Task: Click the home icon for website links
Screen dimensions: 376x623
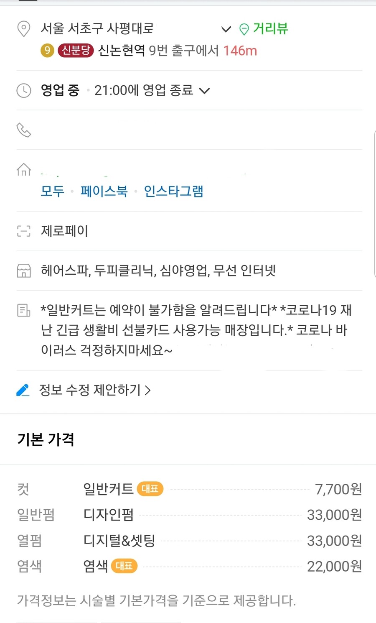Action: [24, 169]
